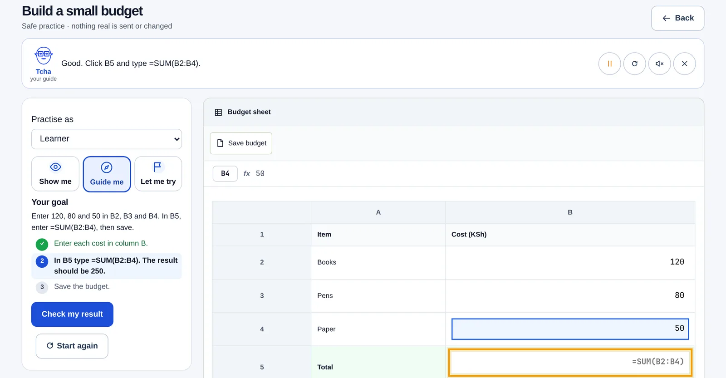The height and width of the screenshot is (378, 726).
Task: Click the Paper item cell
Action: [378, 329]
